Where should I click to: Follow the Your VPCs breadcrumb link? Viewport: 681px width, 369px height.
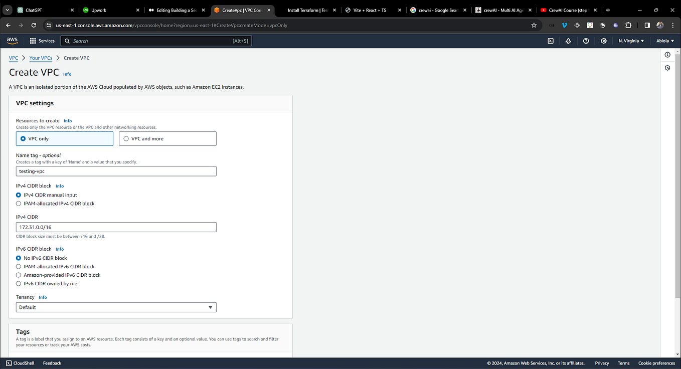[x=41, y=58]
